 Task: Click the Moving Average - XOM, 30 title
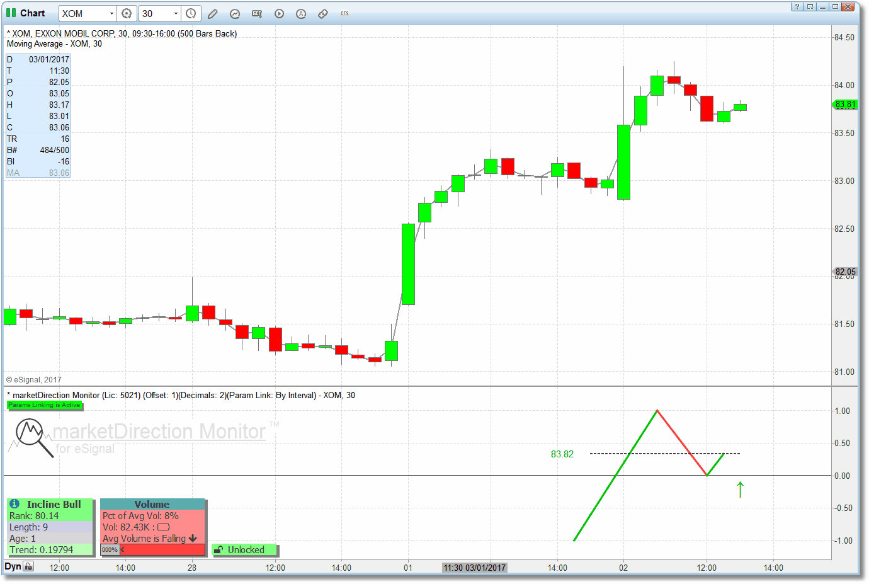[x=54, y=44]
